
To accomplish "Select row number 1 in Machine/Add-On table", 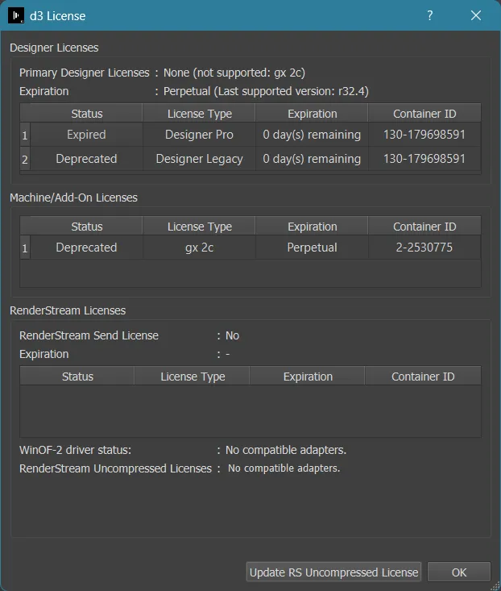I will coord(25,248).
